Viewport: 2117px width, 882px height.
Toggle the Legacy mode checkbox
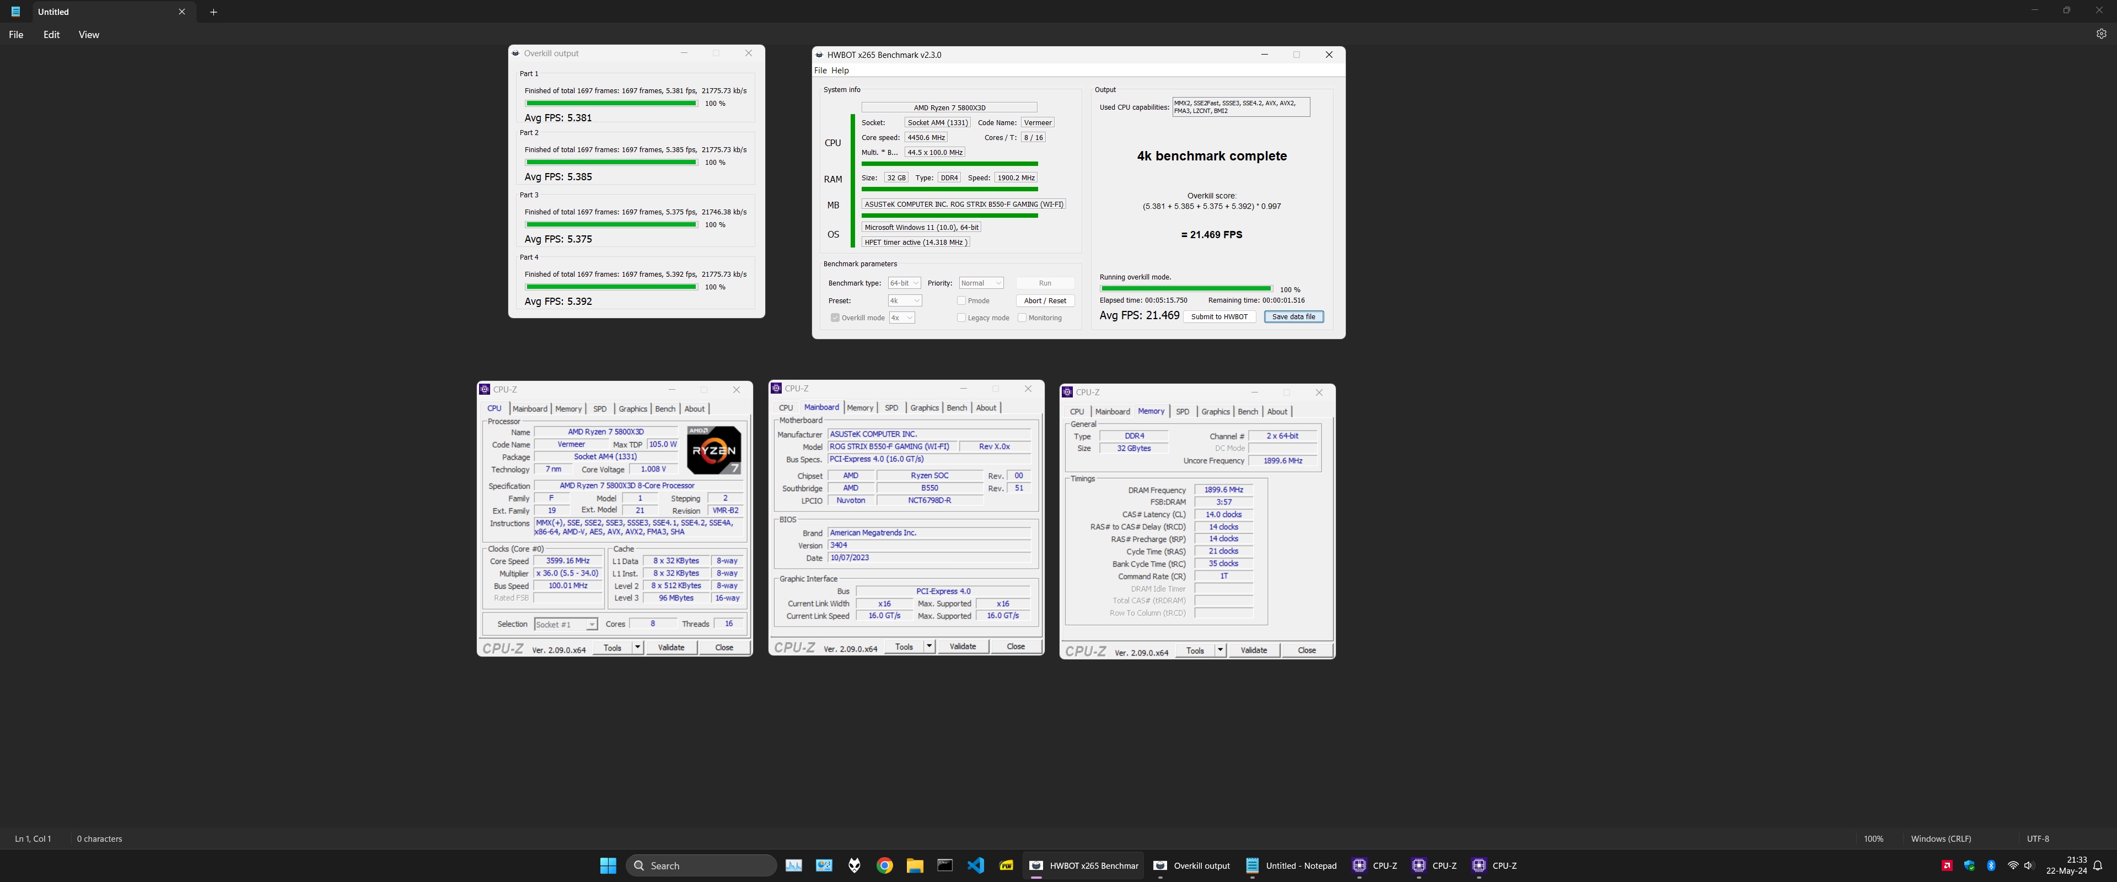point(961,318)
